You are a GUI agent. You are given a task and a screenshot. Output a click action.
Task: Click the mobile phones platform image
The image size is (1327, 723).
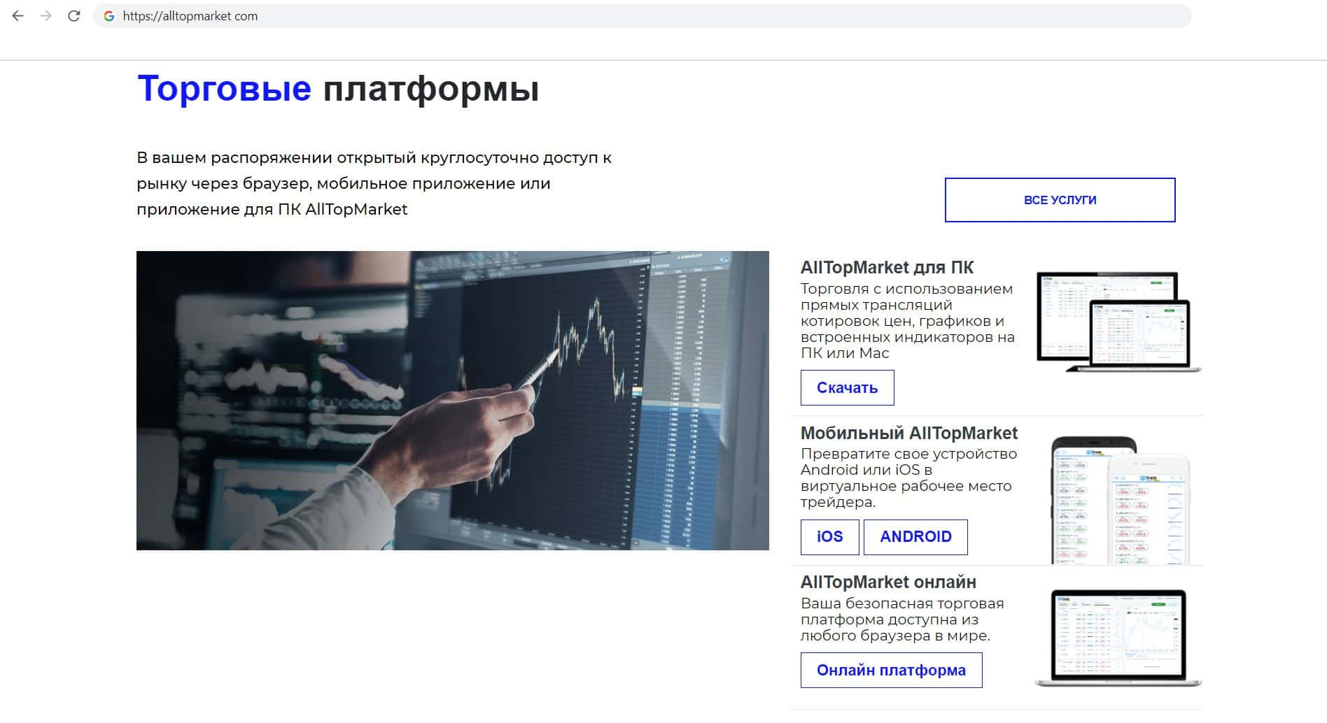tap(1121, 500)
